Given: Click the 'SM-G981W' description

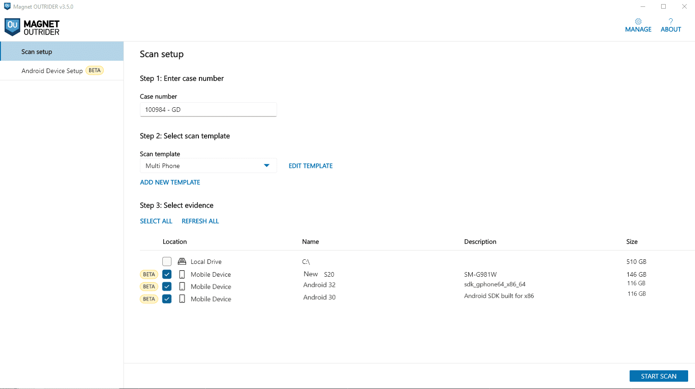Looking at the screenshot, I should point(480,274).
